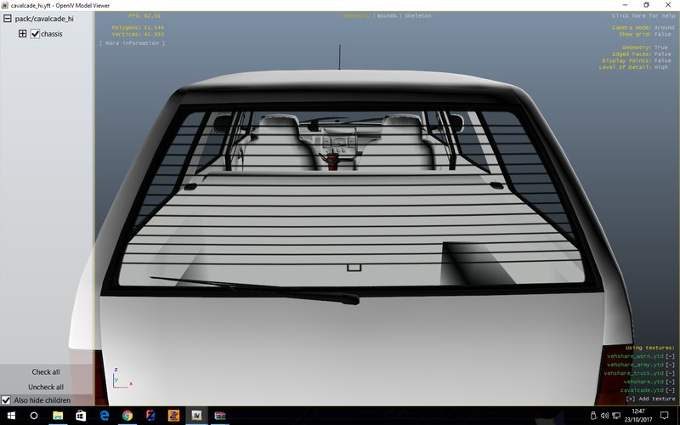Image resolution: width=680 pixels, height=425 pixels.
Task: Switch to the Skeleton view tab
Action: click(x=417, y=15)
